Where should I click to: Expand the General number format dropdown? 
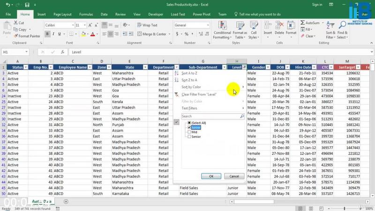208,25
